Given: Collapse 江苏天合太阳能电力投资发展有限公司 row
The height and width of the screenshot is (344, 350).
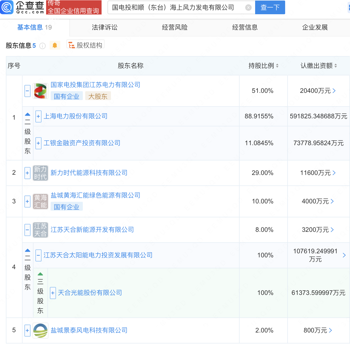Looking at the screenshot, I should pos(38,255).
